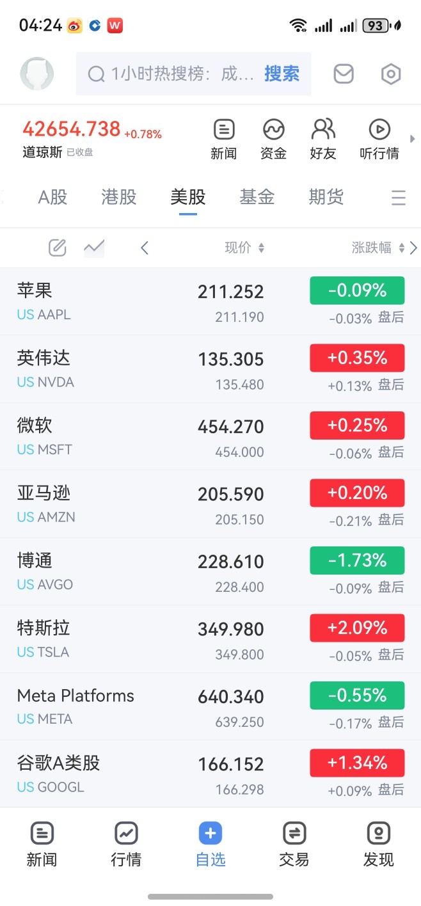Tap the profile avatar picture
Screen dimensions: 421x906
pyautogui.click(x=37, y=74)
